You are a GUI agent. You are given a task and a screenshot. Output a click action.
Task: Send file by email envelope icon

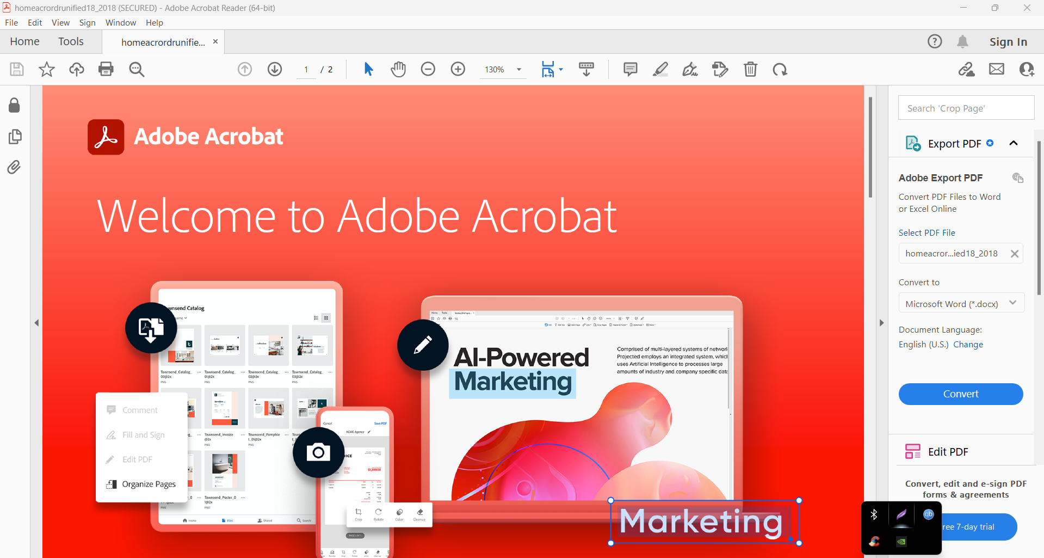pos(997,69)
